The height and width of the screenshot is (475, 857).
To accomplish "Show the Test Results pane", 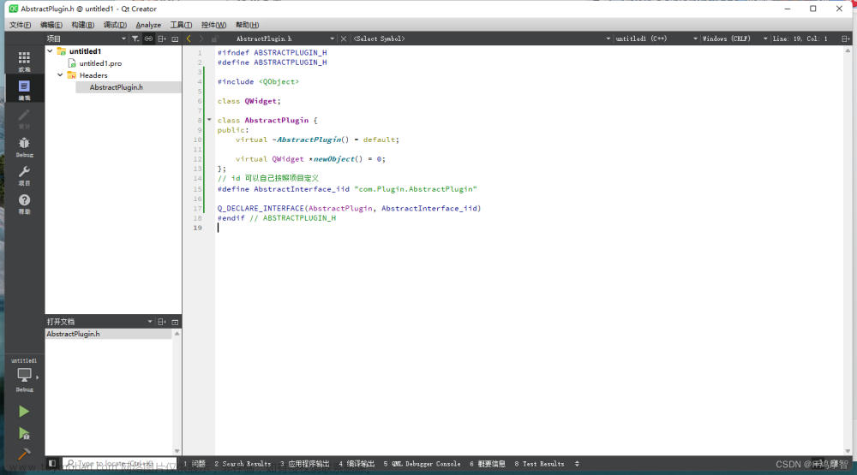I will click(x=539, y=464).
